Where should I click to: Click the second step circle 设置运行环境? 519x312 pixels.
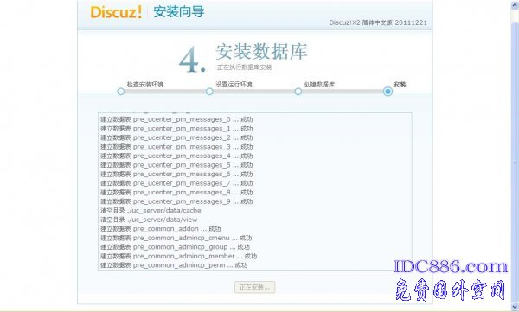coord(209,92)
